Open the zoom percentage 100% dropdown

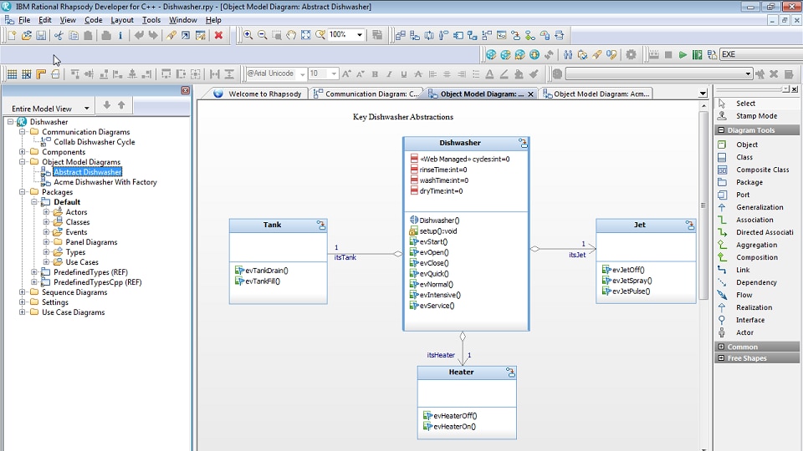(x=360, y=35)
